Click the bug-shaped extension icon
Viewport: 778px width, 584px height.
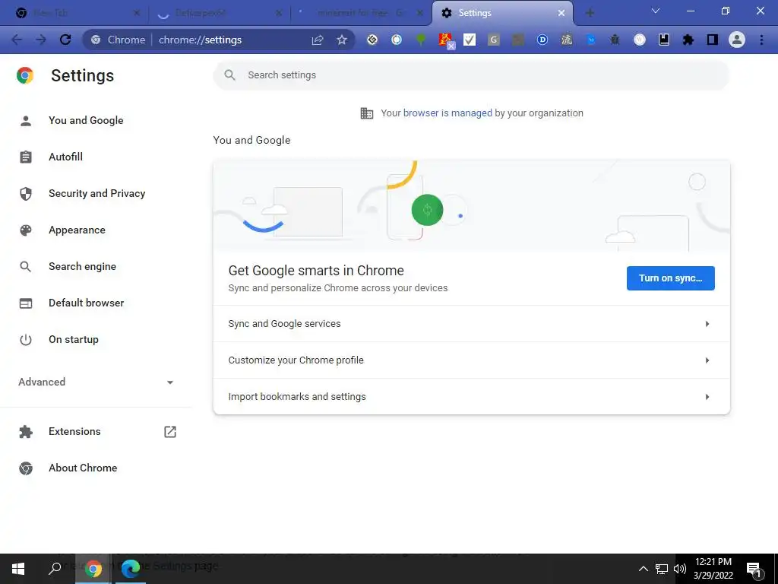click(x=615, y=40)
